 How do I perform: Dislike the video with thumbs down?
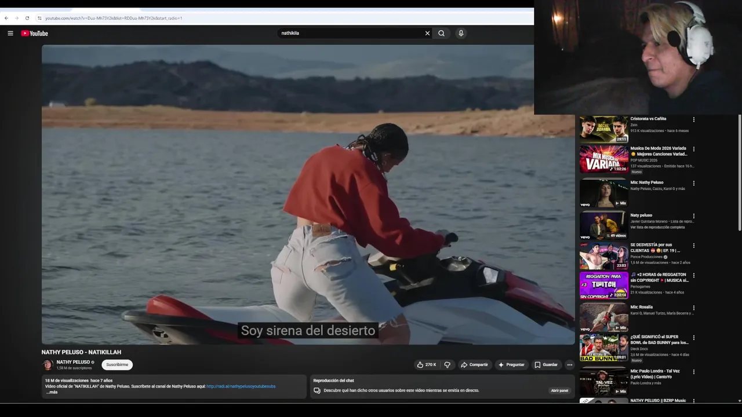[447, 365]
